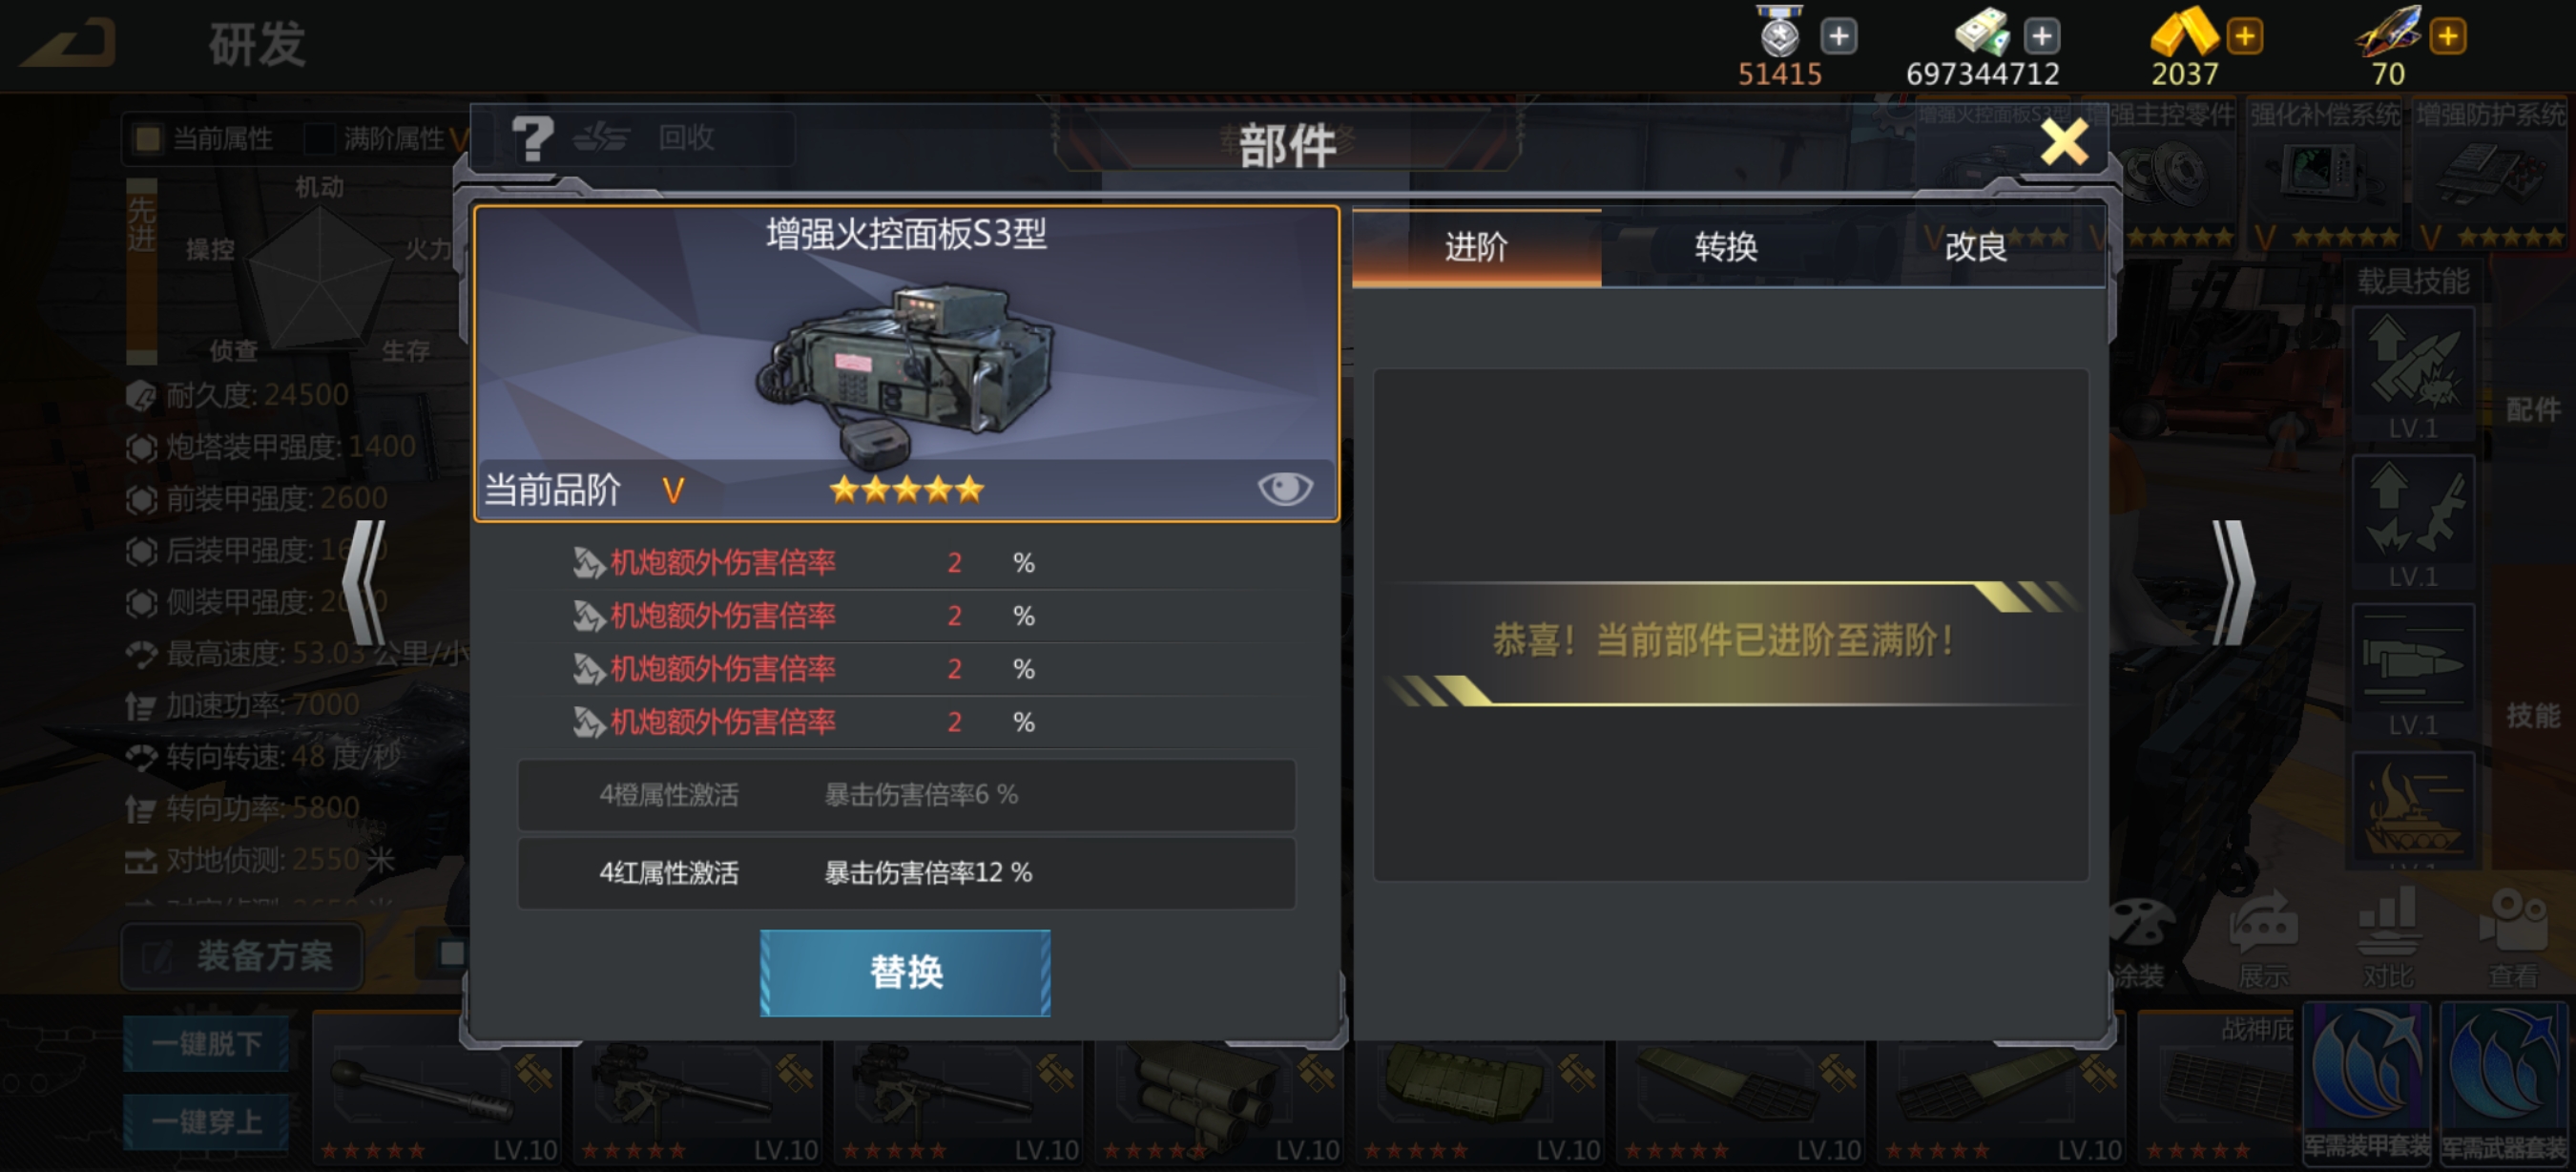Click the back arrow at top left
2576x1172 pixels.
[x=70, y=43]
